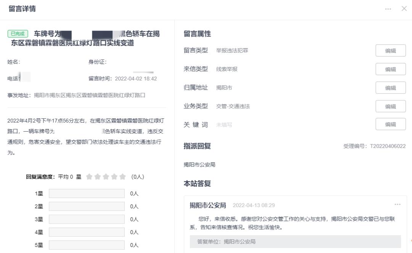Select the second rating star
Image resolution: width=412 pixels, height=253 pixels.
(x=97, y=176)
